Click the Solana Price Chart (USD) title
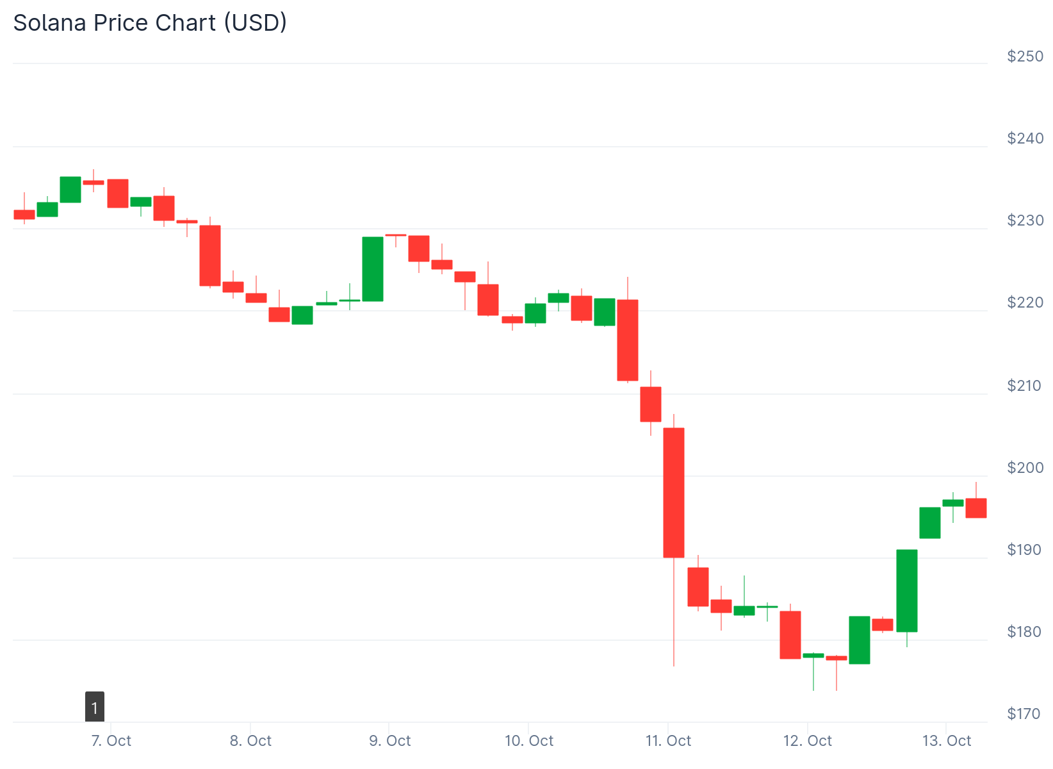 [x=150, y=23]
